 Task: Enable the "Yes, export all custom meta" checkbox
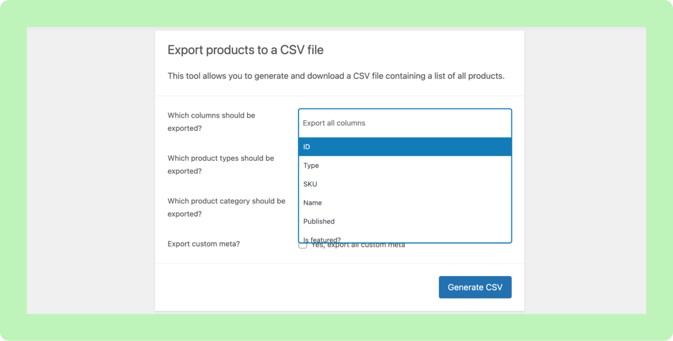(302, 245)
